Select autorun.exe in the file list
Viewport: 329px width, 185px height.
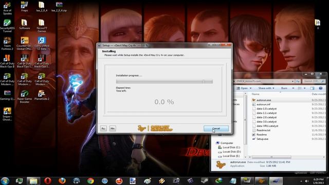(x=264, y=100)
